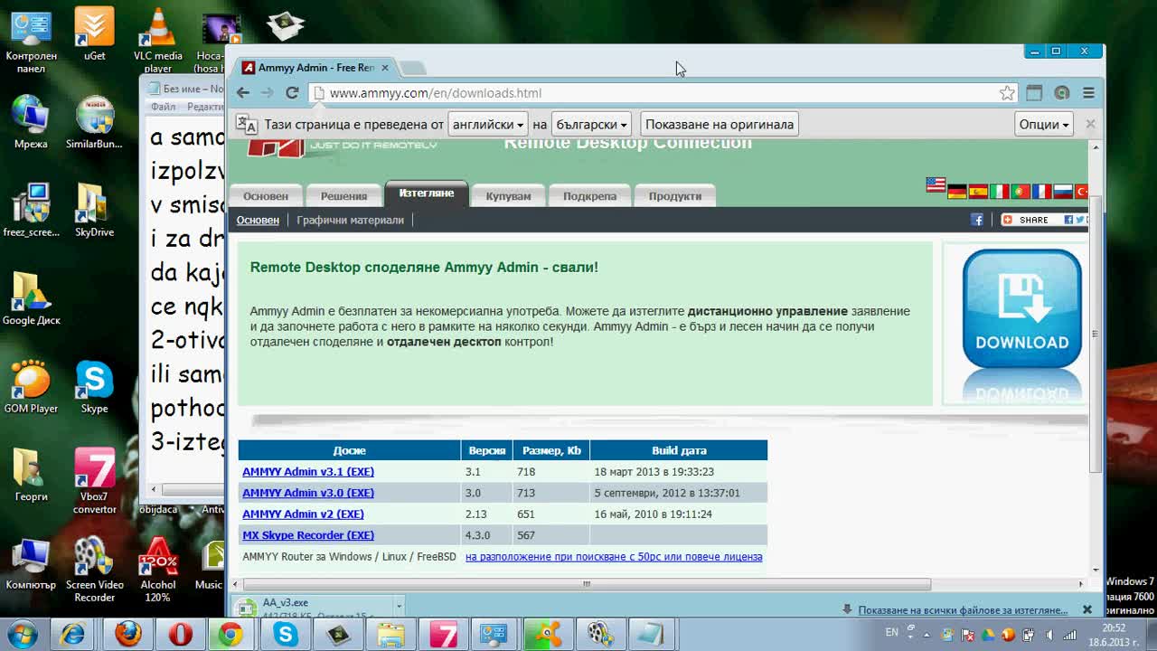Select the uGet desktop shortcut
Viewport: 1157px width, 651px height.
pyautogui.click(x=94, y=34)
